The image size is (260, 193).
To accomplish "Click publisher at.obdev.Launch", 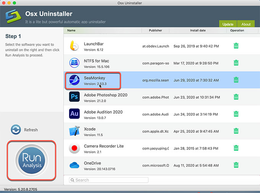I will (156, 46).
